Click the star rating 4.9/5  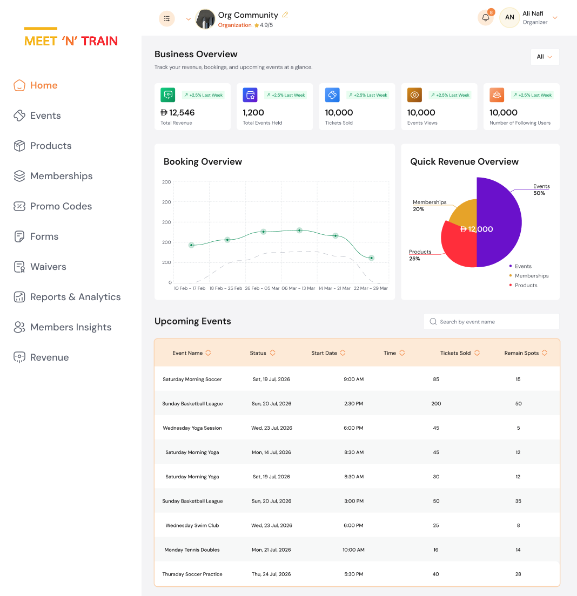click(264, 25)
